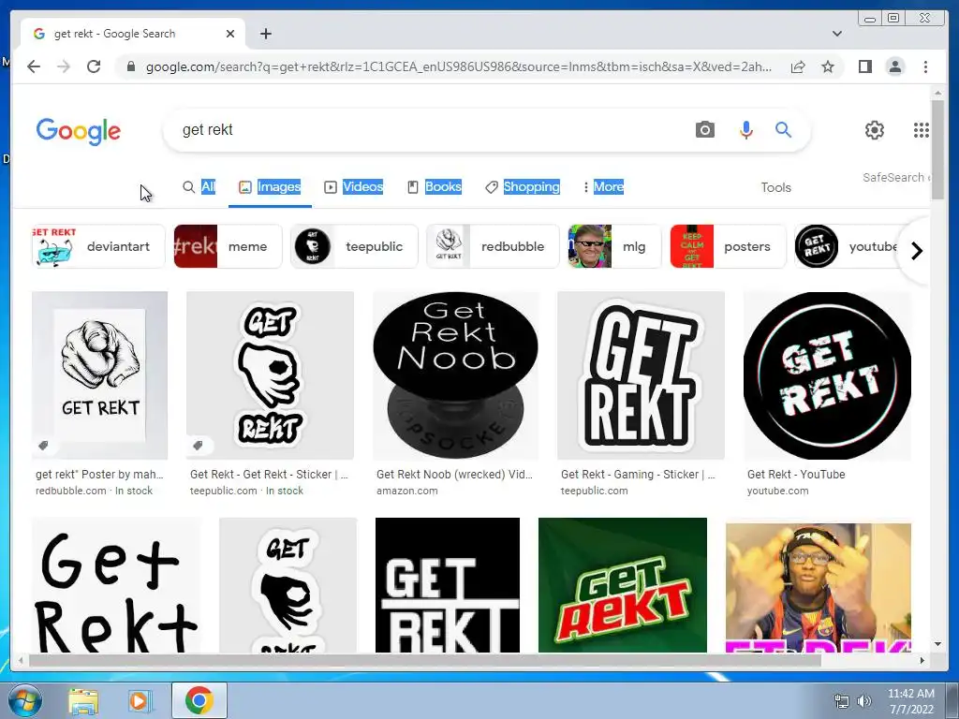The image size is (959, 719).
Task: Open the handwritten 'Get Rekt' image
Action: [116, 585]
